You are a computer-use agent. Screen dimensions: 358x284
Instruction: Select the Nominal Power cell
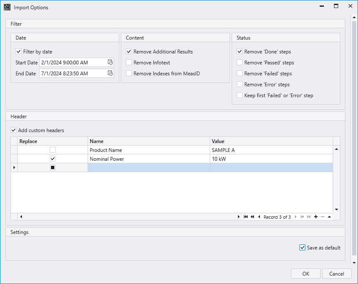[149, 159]
